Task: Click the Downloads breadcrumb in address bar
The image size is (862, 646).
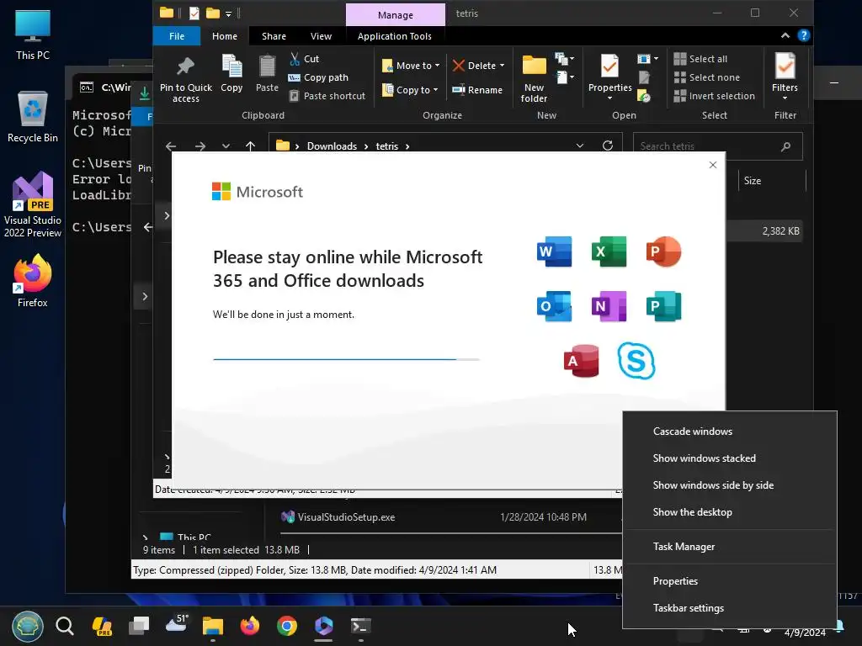Action: [x=332, y=146]
